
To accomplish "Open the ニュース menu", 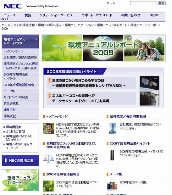I will coord(9,15).
